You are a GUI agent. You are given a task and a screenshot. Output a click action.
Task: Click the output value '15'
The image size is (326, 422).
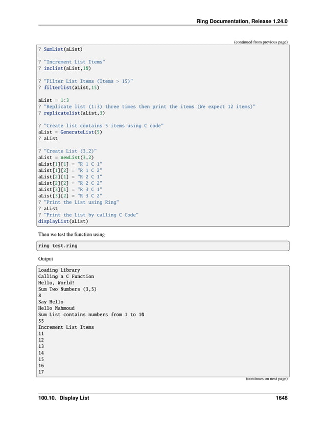pyautogui.click(x=41, y=359)
